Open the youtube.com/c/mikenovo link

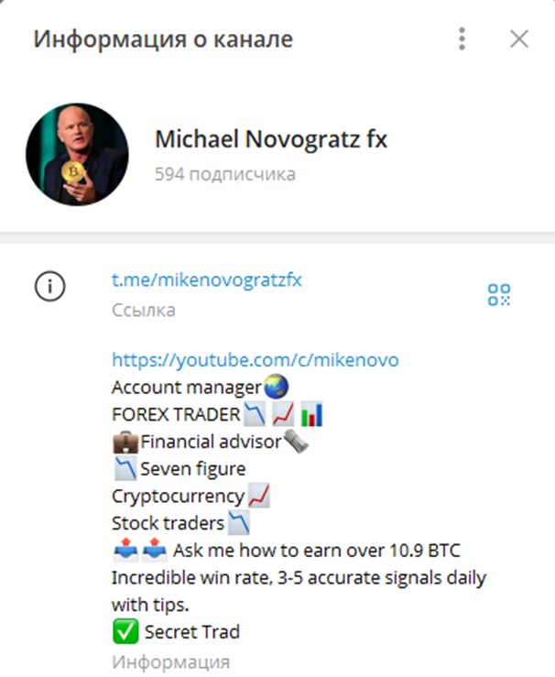coord(255,360)
